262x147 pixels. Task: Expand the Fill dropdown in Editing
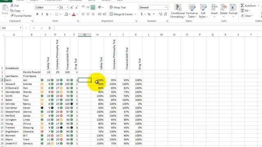tap(249, 11)
